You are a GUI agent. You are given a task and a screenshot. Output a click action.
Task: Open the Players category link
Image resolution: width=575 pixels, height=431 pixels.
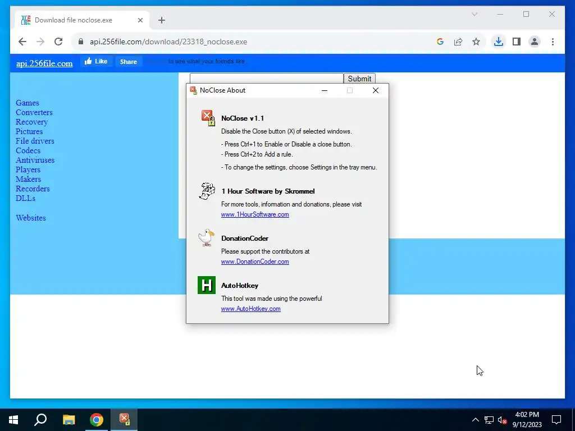(x=28, y=169)
